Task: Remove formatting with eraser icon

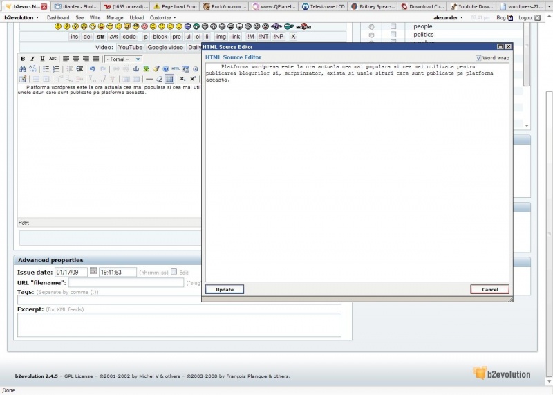Action: point(159,79)
